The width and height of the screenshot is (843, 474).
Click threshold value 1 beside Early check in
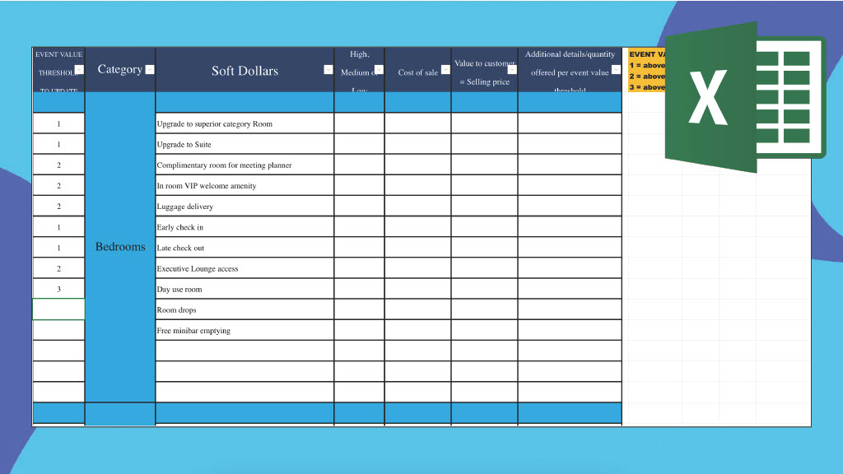(58, 227)
